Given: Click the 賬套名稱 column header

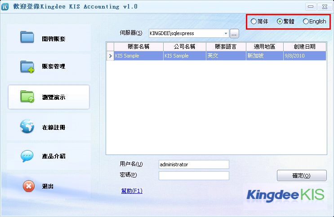Looking at the screenshot, I should (x=138, y=47).
